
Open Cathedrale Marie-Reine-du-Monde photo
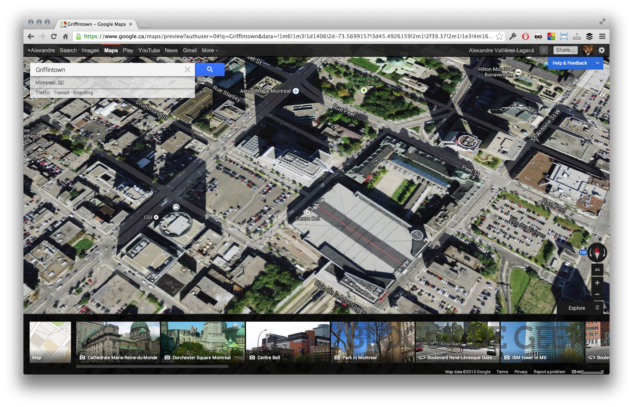tap(118, 342)
